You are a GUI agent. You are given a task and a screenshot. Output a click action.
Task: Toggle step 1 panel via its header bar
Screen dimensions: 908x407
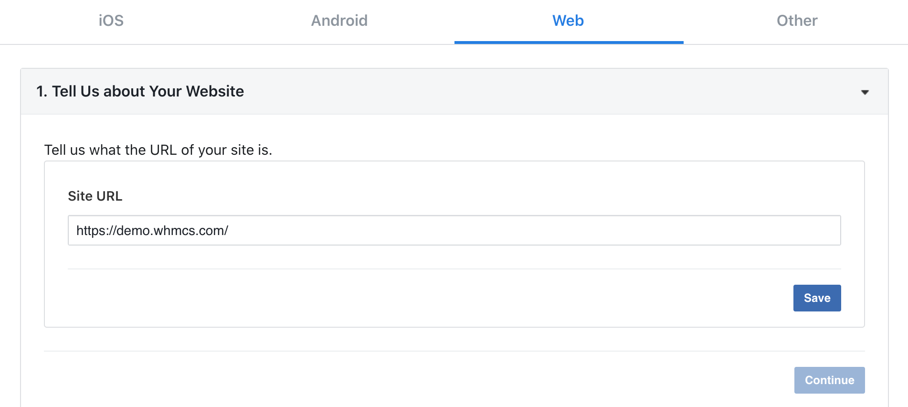454,91
